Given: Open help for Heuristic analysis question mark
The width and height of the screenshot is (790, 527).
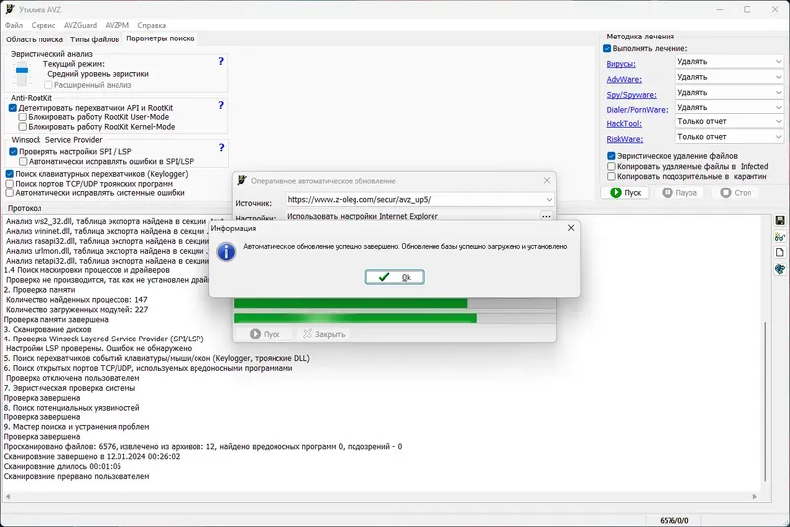Looking at the screenshot, I should pyautogui.click(x=220, y=61).
